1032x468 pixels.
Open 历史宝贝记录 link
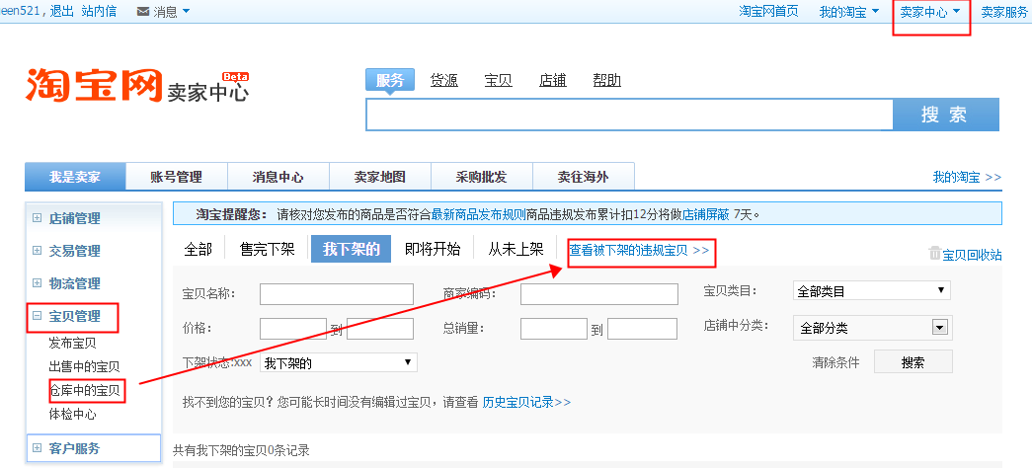coord(526,402)
